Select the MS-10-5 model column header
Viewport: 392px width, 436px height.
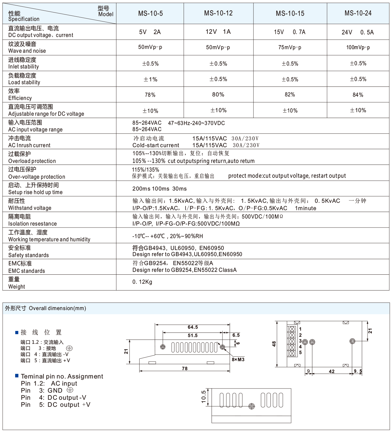click(150, 13)
